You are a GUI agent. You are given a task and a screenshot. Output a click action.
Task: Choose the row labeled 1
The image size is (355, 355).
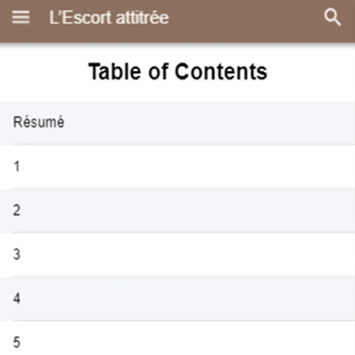coord(177,166)
